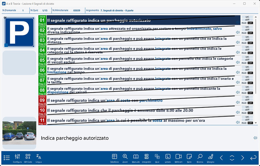Toggle 'diff' marker for question 05
This screenshot has width=260, height=166.
coord(247,59)
